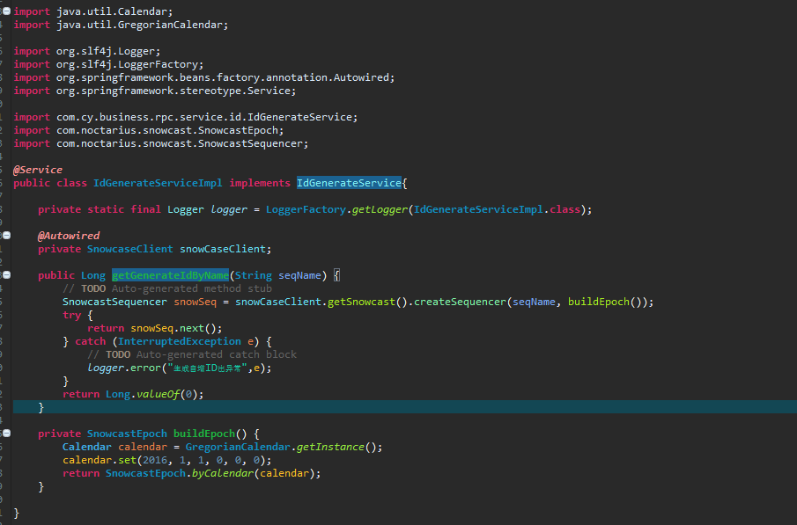Click the getInstance method call
797x525 pixels.
tap(330, 447)
